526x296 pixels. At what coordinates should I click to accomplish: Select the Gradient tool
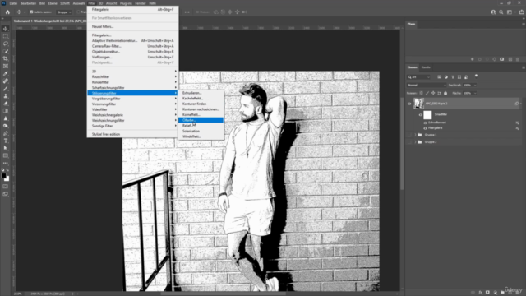(6, 111)
